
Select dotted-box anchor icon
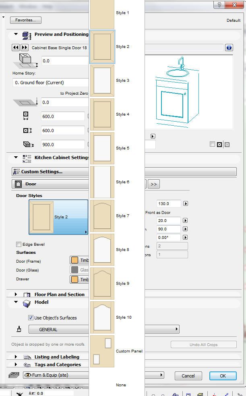(x=227, y=145)
